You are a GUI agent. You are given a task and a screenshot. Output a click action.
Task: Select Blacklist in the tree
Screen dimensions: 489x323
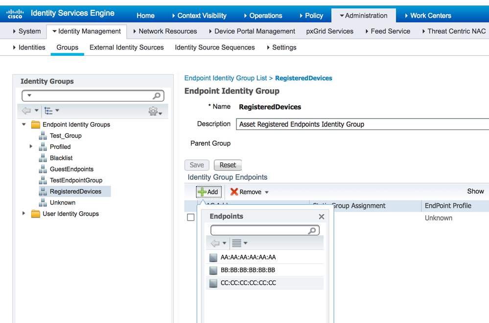(x=61, y=158)
